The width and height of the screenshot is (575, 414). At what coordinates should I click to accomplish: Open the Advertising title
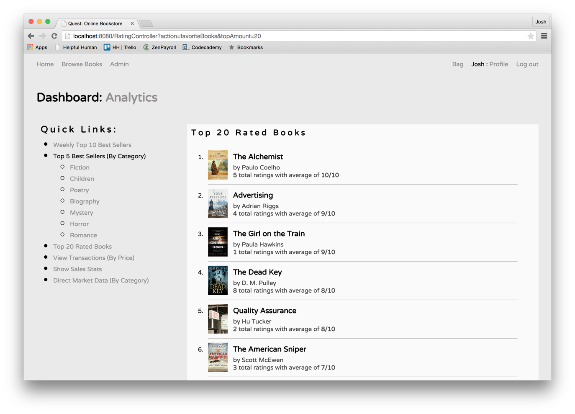pyautogui.click(x=253, y=195)
